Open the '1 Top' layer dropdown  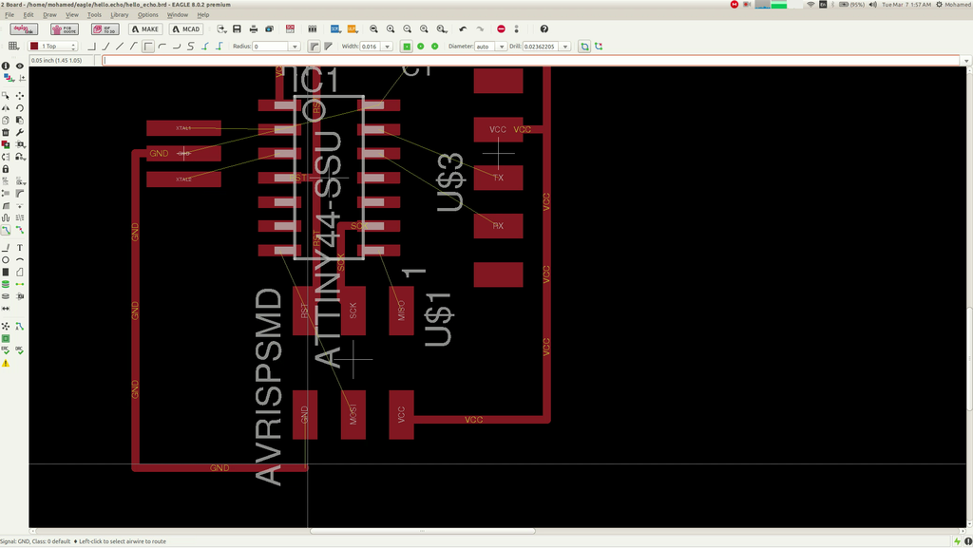click(53, 47)
